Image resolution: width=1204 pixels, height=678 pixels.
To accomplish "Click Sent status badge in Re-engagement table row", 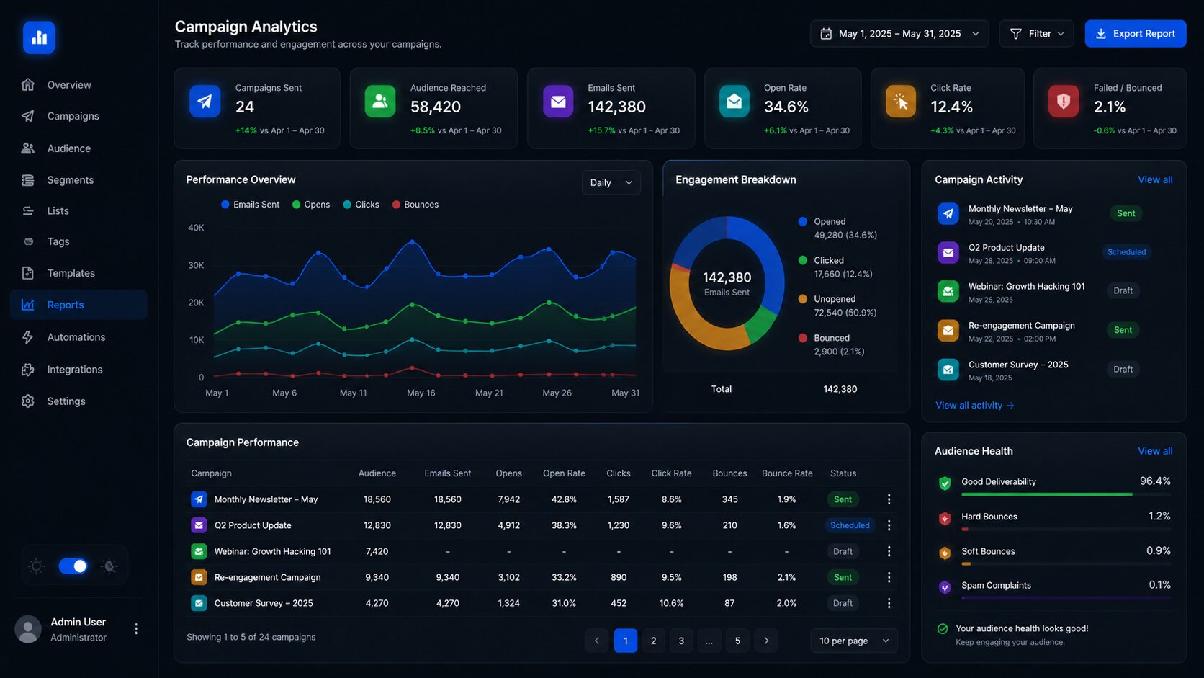I will coord(843,577).
